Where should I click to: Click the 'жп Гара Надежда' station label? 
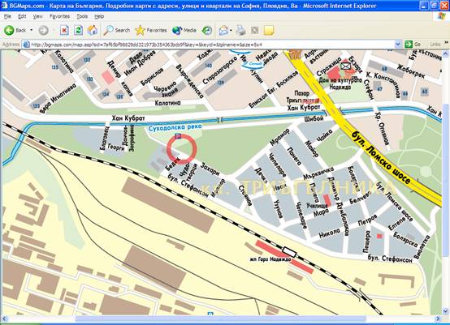[270, 259]
